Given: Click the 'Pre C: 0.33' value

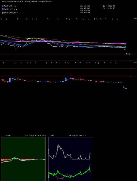Looking at the screenshot, I should tap(85, 13).
